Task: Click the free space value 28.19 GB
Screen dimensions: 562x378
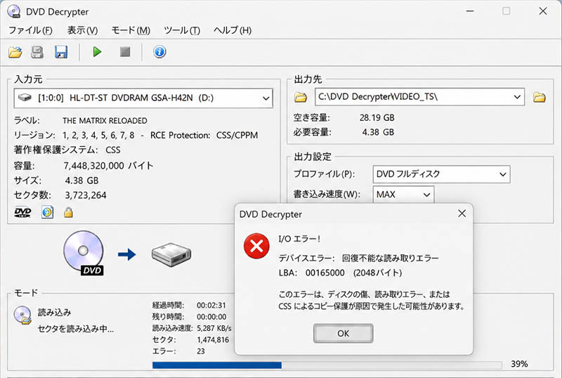Action: (377, 117)
